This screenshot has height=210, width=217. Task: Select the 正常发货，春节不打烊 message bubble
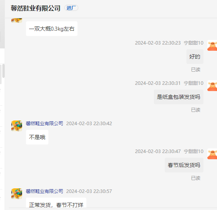click(56, 203)
